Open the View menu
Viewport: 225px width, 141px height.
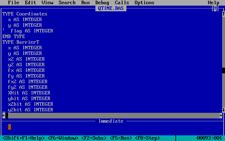click(47, 2)
